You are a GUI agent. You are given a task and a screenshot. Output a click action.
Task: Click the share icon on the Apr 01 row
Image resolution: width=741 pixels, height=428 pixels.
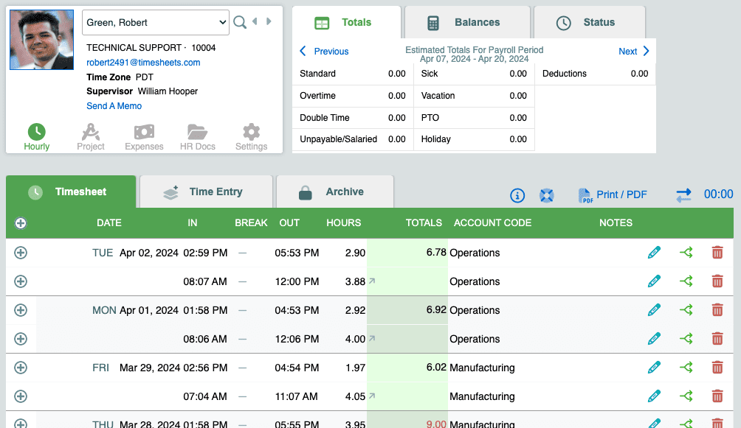pos(686,310)
